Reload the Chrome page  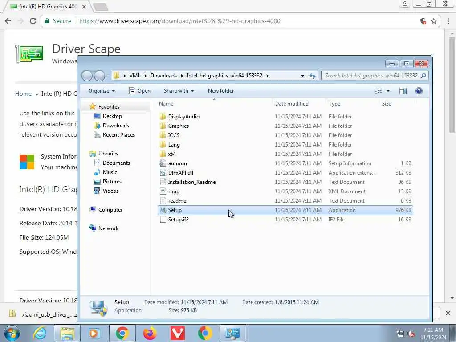[33, 21]
